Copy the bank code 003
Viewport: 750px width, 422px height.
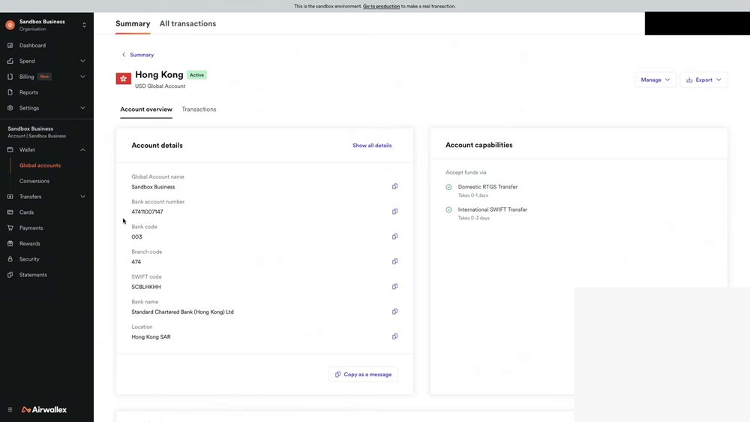(394, 236)
